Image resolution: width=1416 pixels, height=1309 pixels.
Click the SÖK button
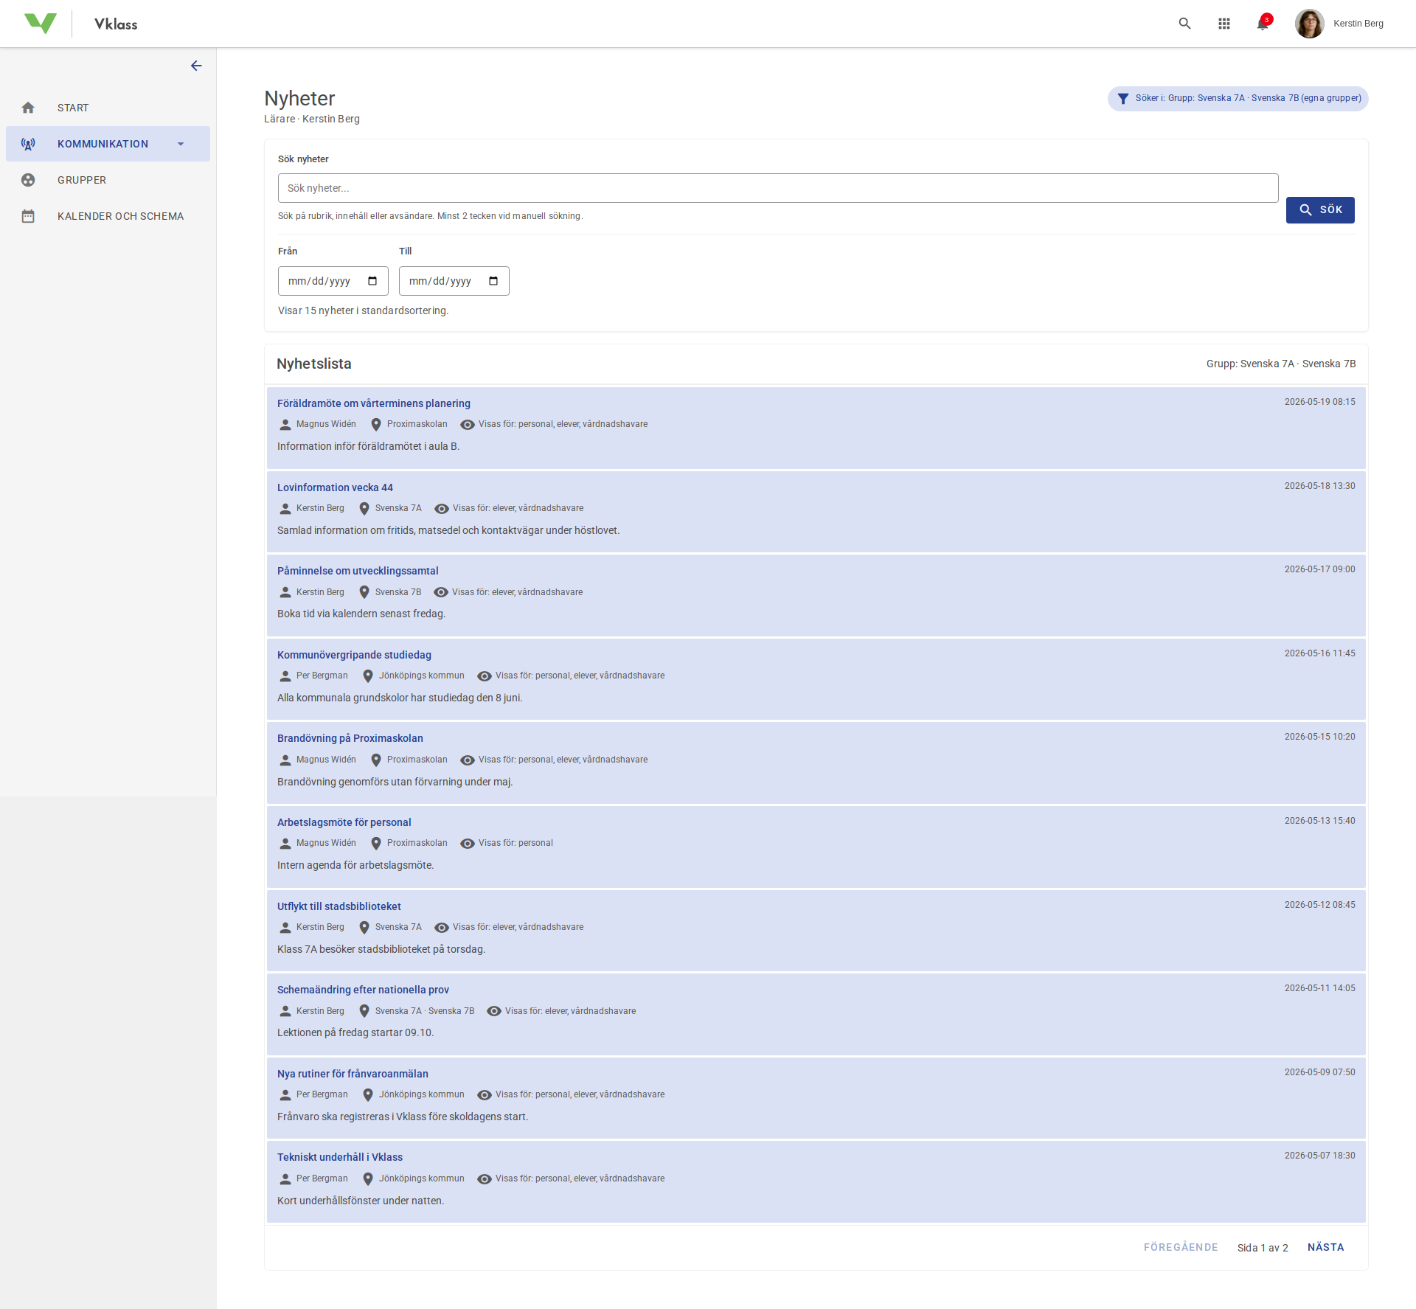1320,209
